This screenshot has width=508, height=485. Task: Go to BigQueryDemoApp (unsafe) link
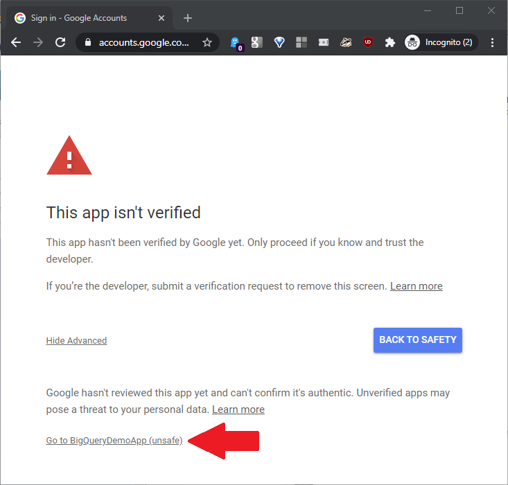click(x=114, y=441)
